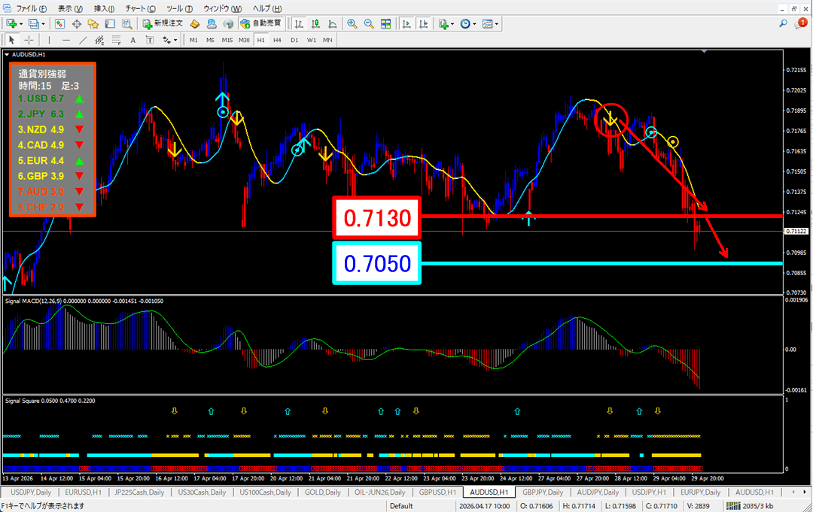Click the red circled sell signal marker

pos(611,119)
